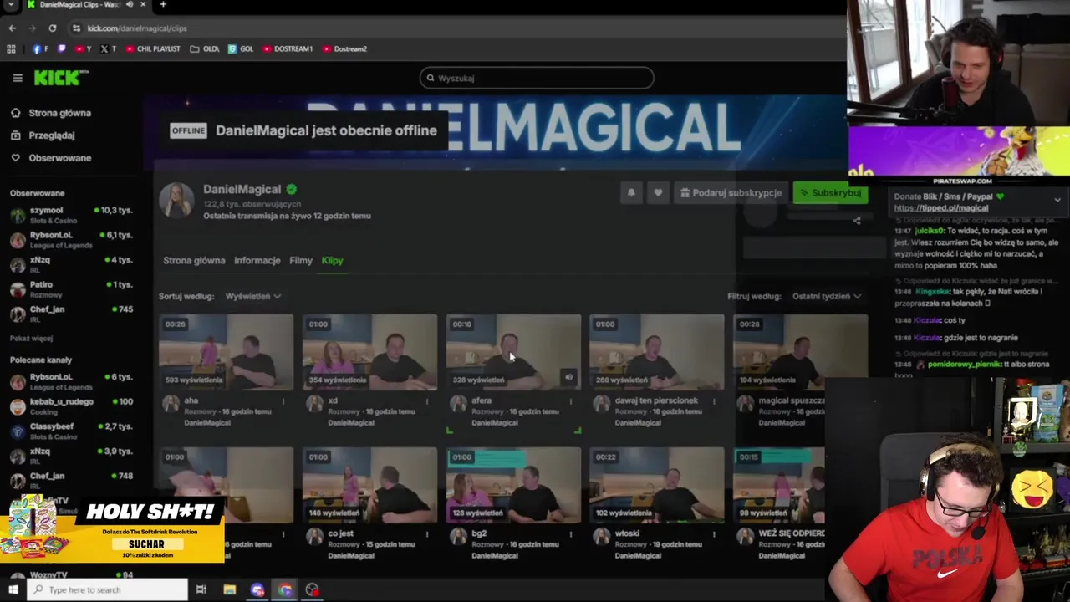The image size is (1070, 602).
Task: Switch to the Informacje tab
Action: [257, 261]
